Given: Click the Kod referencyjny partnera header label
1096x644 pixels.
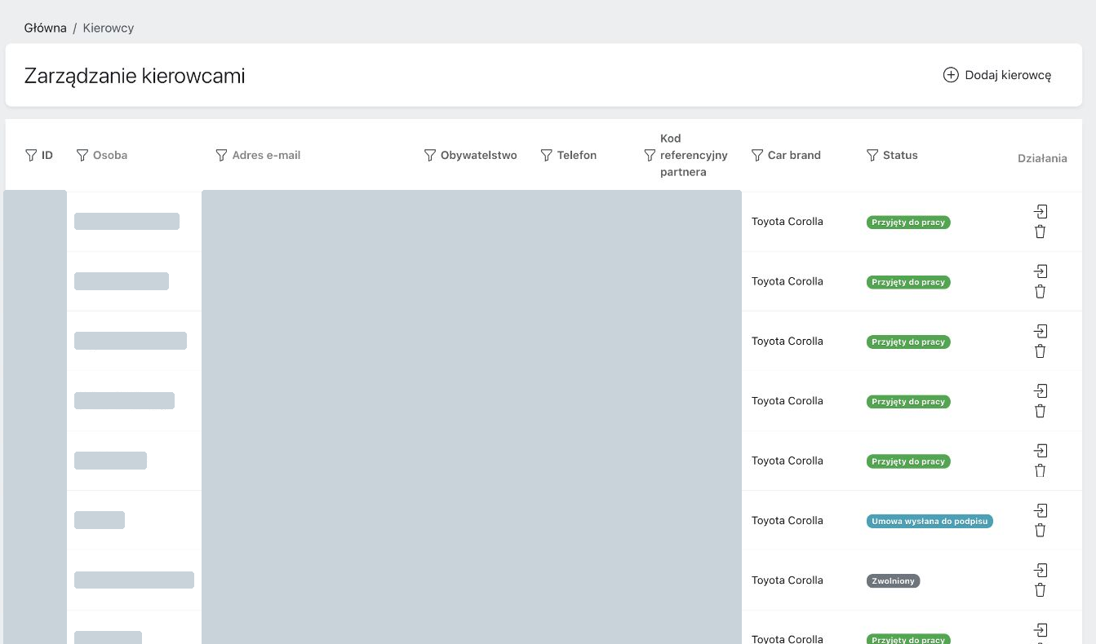Looking at the screenshot, I should [694, 155].
